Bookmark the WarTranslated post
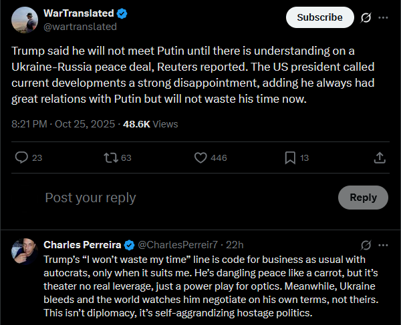The width and height of the screenshot is (401, 325). point(290,157)
